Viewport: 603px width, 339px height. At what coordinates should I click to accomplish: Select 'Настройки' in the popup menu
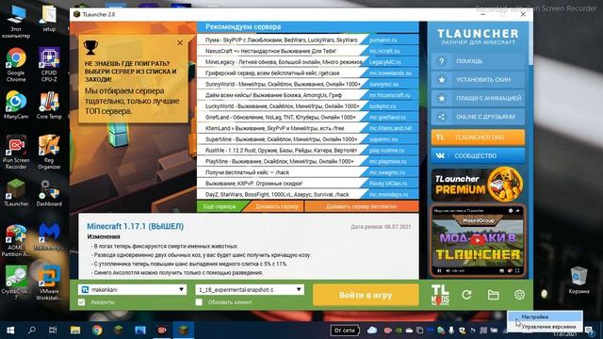[545, 316]
